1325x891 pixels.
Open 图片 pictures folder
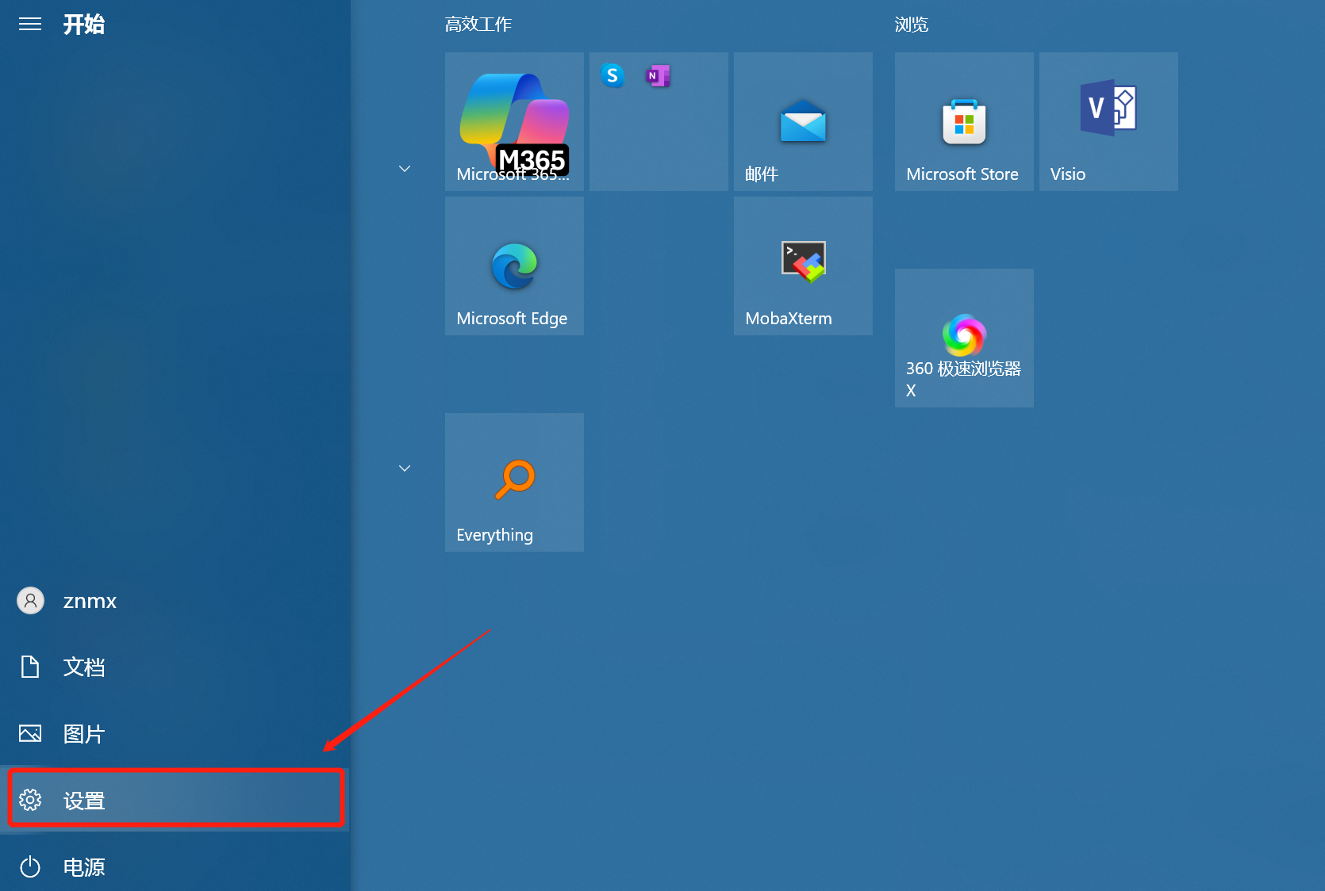point(175,734)
